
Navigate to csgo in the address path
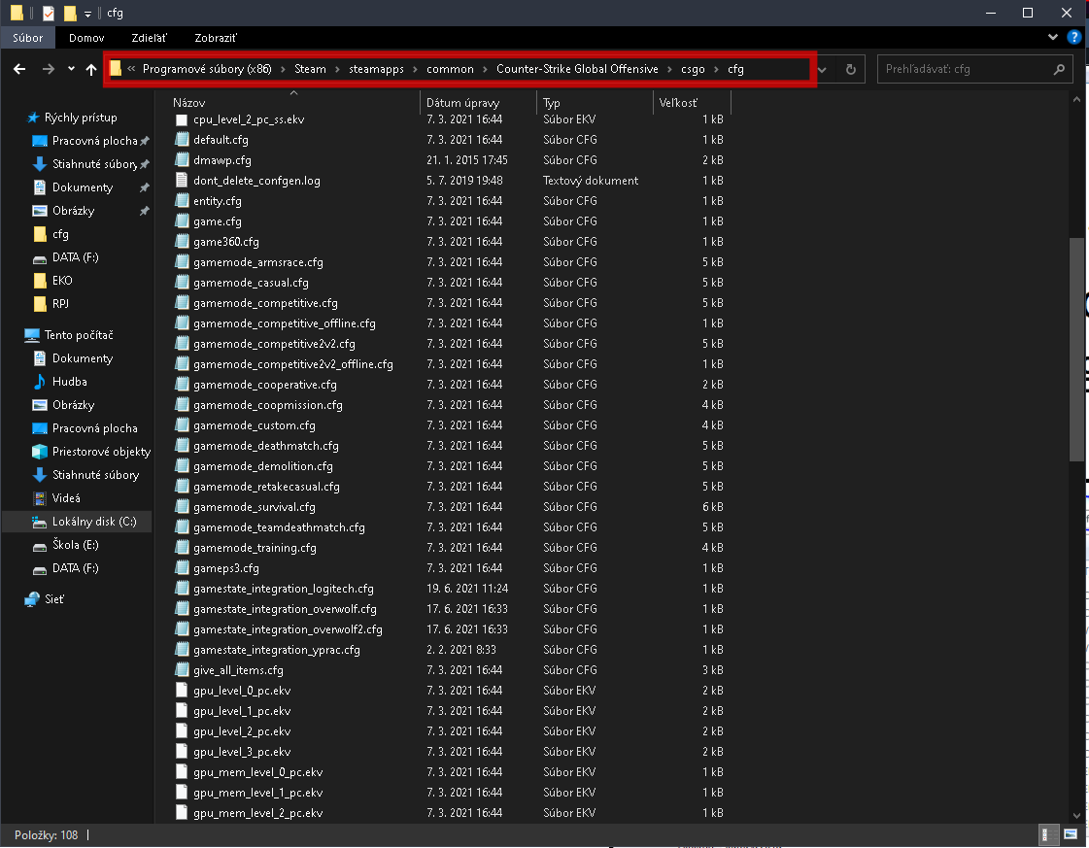tap(693, 69)
